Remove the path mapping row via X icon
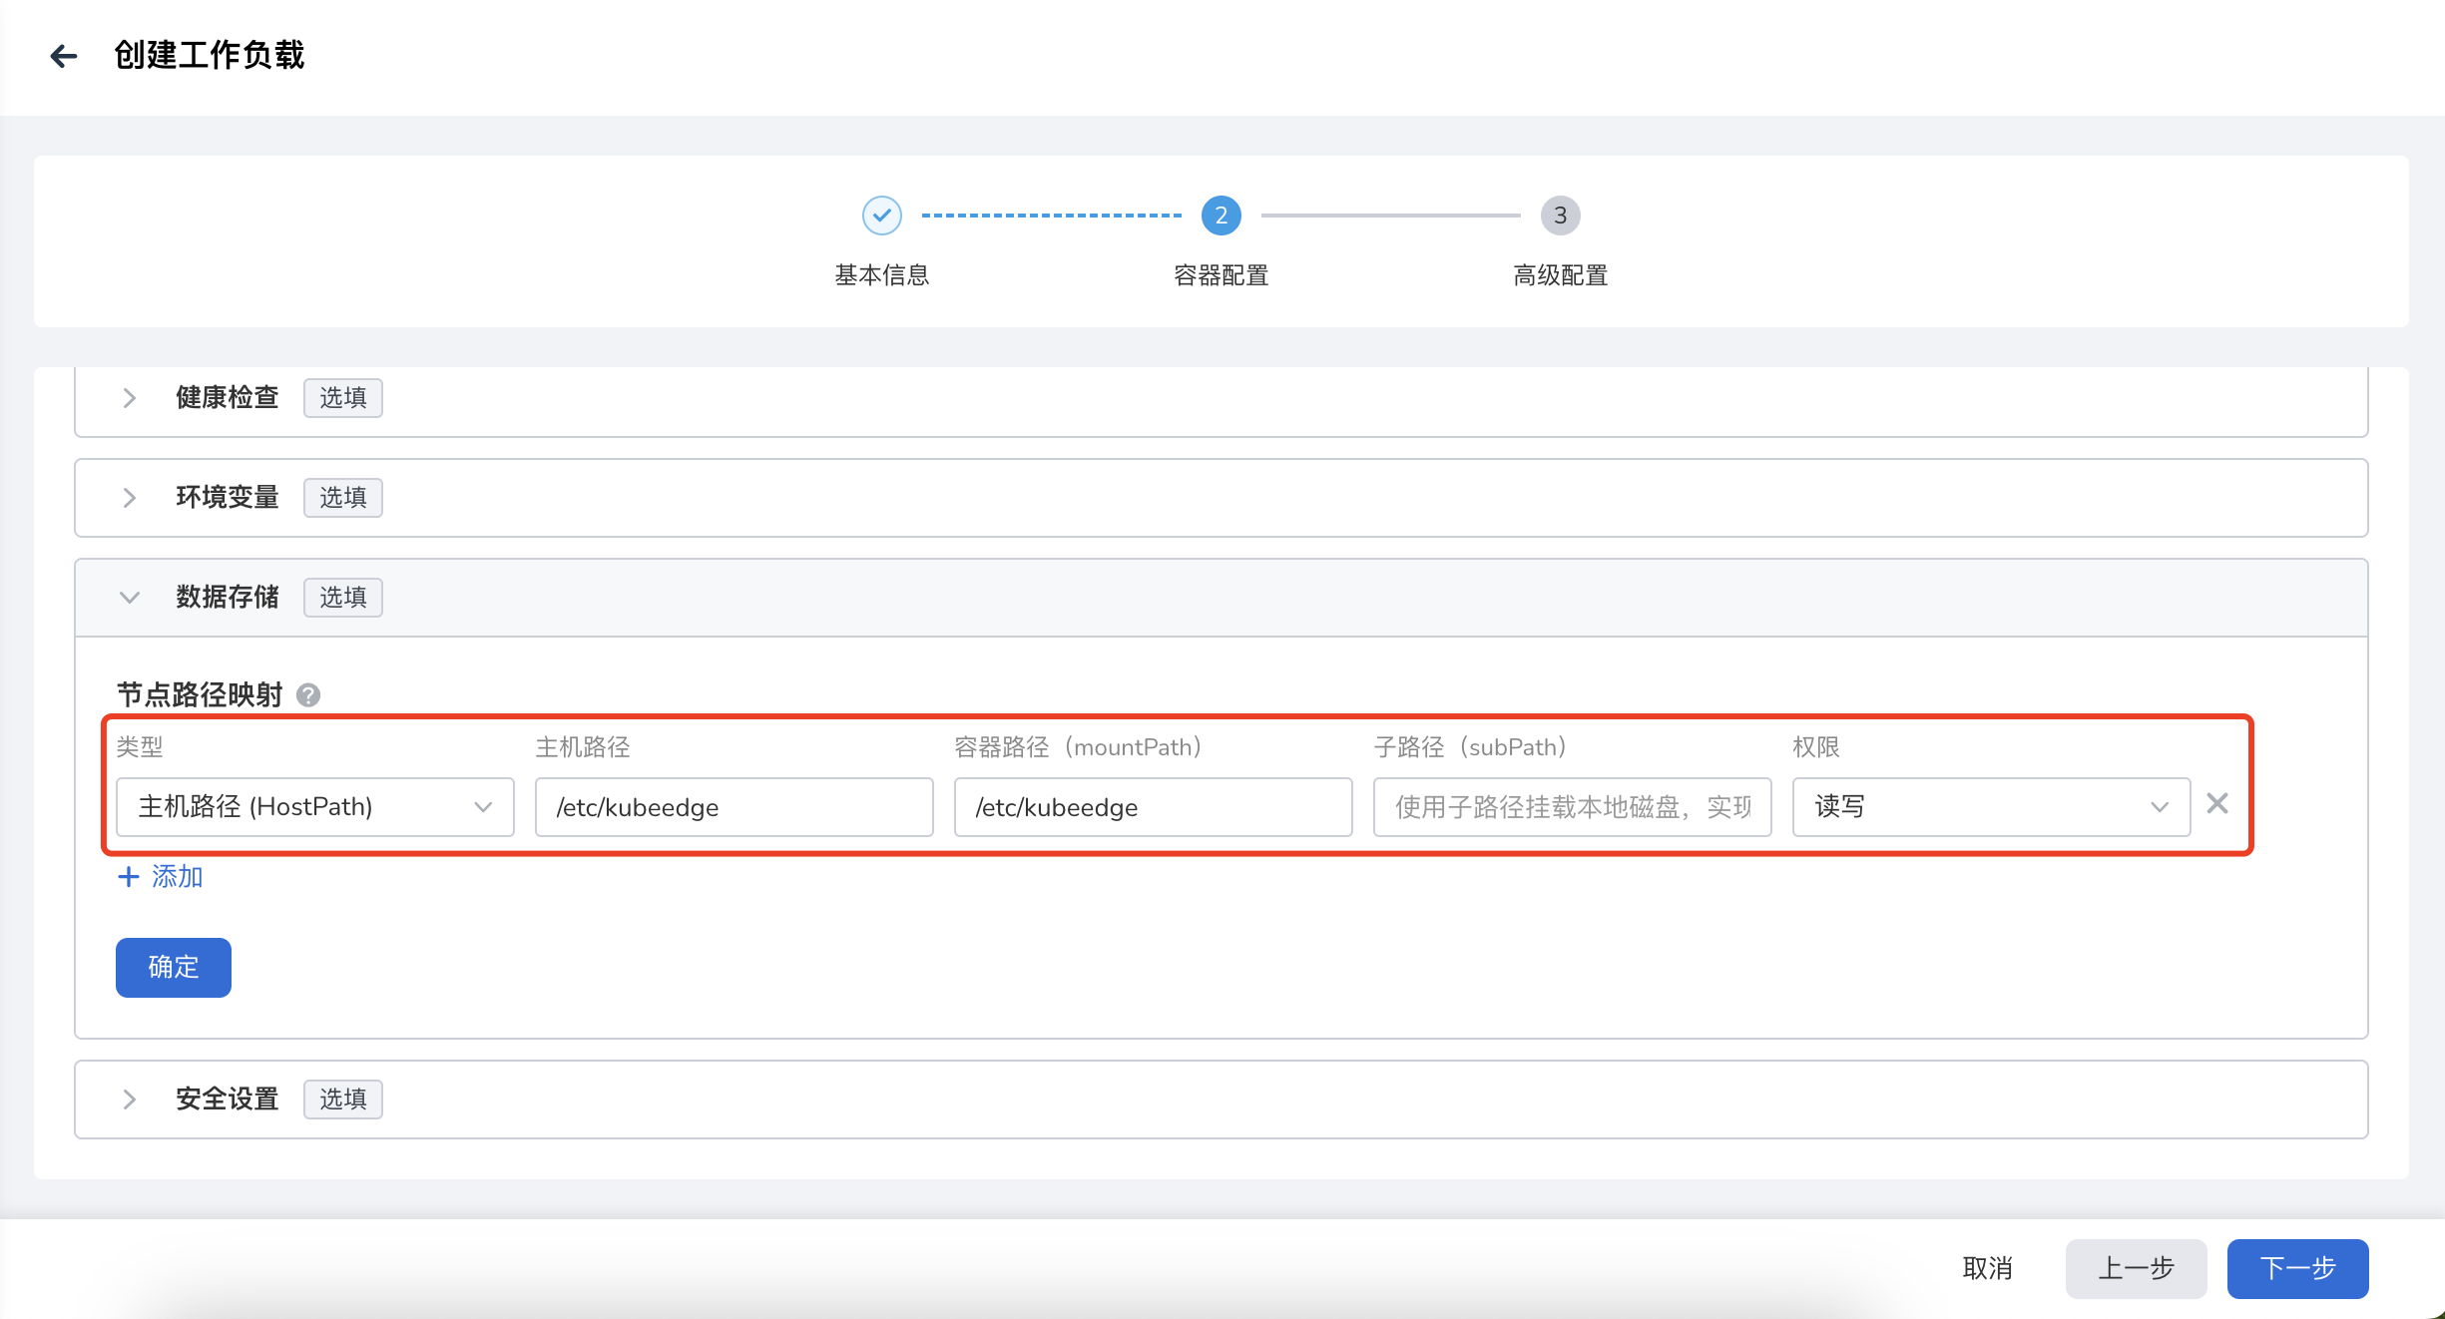This screenshot has height=1319, width=2445. (2216, 804)
